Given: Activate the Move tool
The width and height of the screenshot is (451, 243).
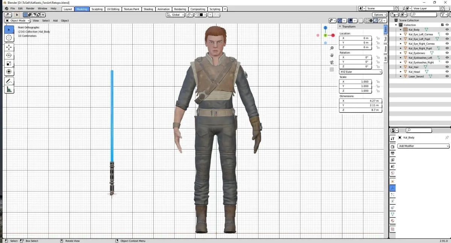Looking at the screenshot, I should coord(9,47).
